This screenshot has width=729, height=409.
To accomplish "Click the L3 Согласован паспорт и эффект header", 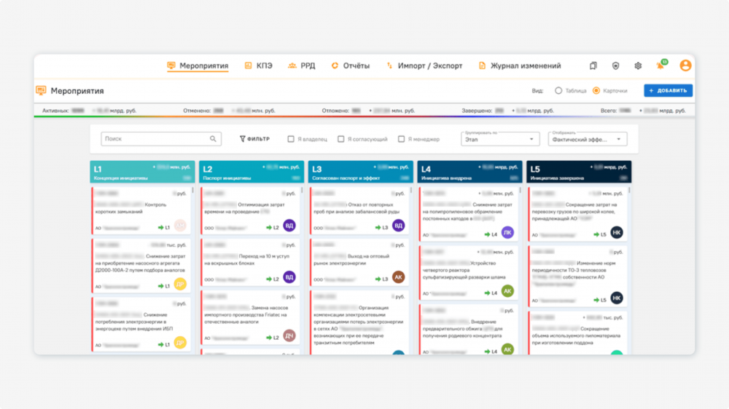I will [x=360, y=172].
